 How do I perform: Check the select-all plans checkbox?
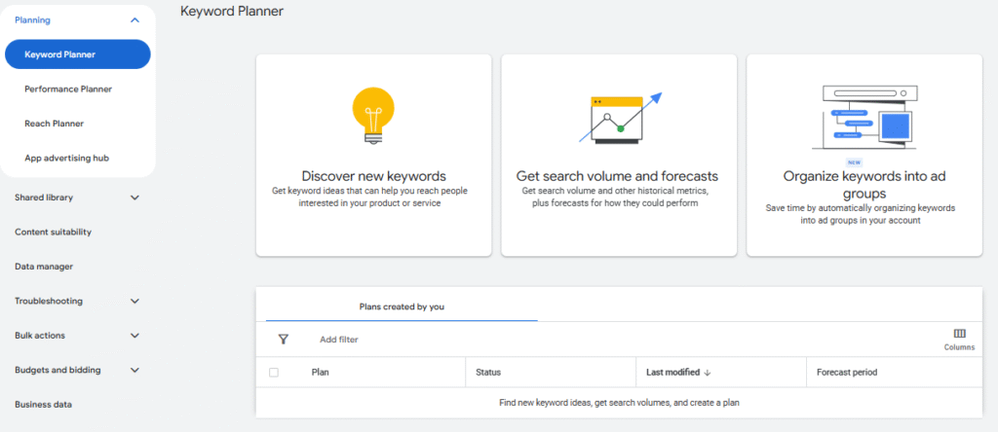point(274,373)
